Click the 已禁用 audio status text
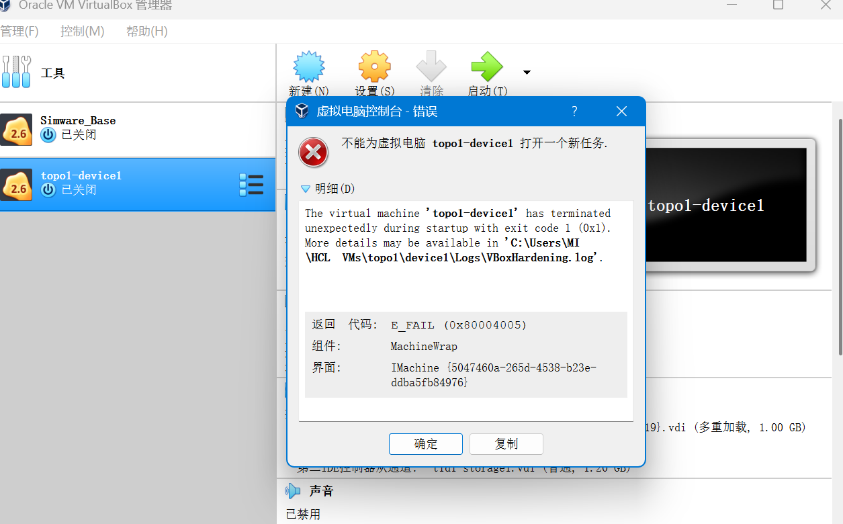The height and width of the screenshot is (524, 843). (303, 515)
